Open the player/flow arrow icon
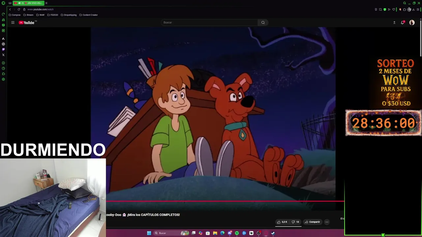Viewport: 422px width, 237px height. pos(389,9)
